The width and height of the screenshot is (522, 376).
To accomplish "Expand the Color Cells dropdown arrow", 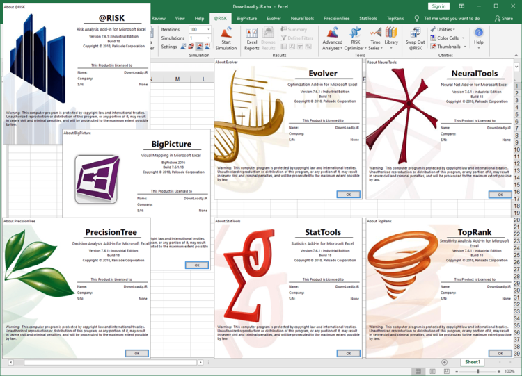I will point(463,38).
